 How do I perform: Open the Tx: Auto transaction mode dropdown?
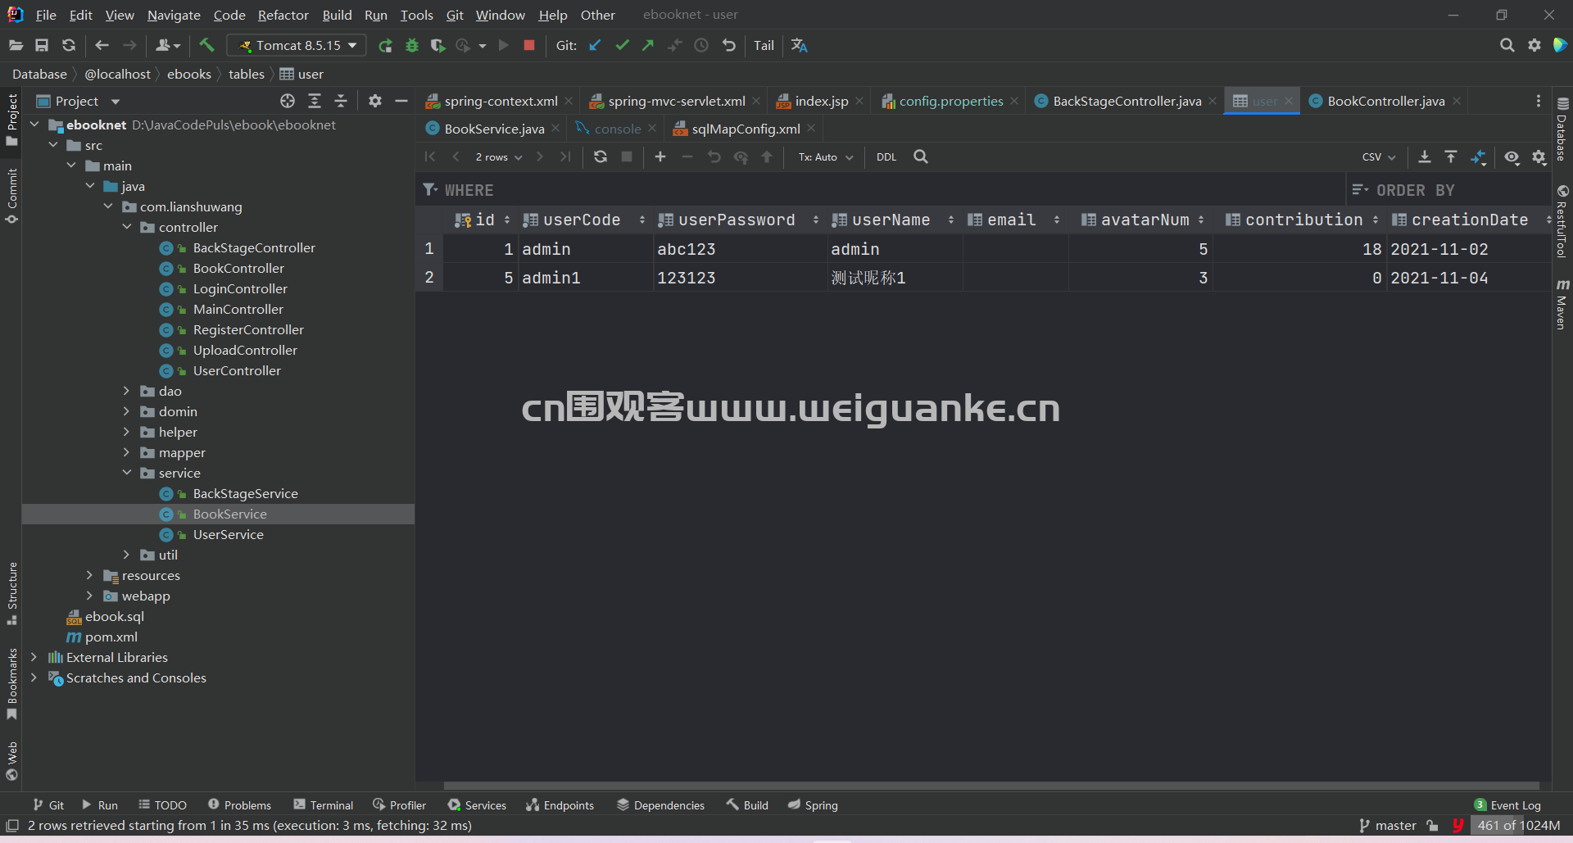(826, 156)
